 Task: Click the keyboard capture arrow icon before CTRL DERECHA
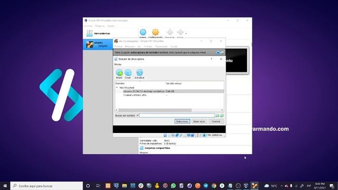(x=204, y=135)
